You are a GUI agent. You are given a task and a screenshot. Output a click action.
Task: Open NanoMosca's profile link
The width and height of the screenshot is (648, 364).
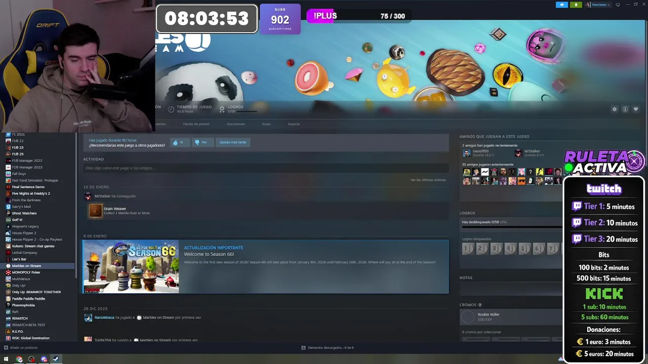[x=104, y=317]
